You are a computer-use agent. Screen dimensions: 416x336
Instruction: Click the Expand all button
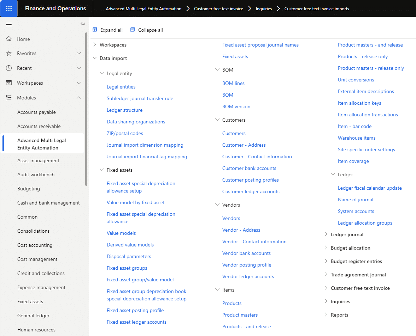pyautogui.click(x=107, y=30)
